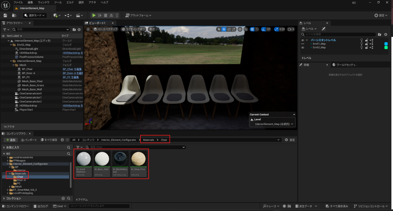The width and height of the screenshot is (393, 211).
Task: Select the rotate transform tool in viewport
Action: tap(229, 29)
